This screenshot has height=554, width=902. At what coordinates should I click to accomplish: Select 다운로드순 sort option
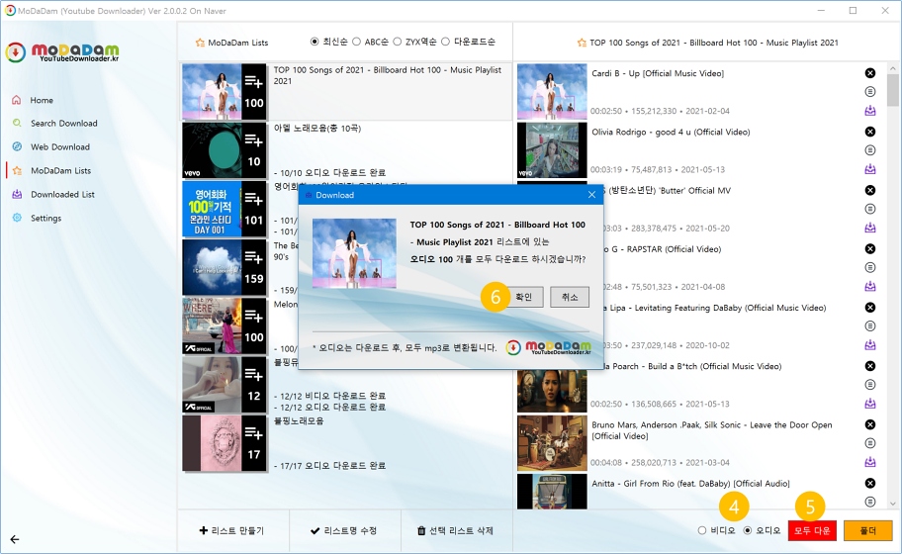click(445, 42)
